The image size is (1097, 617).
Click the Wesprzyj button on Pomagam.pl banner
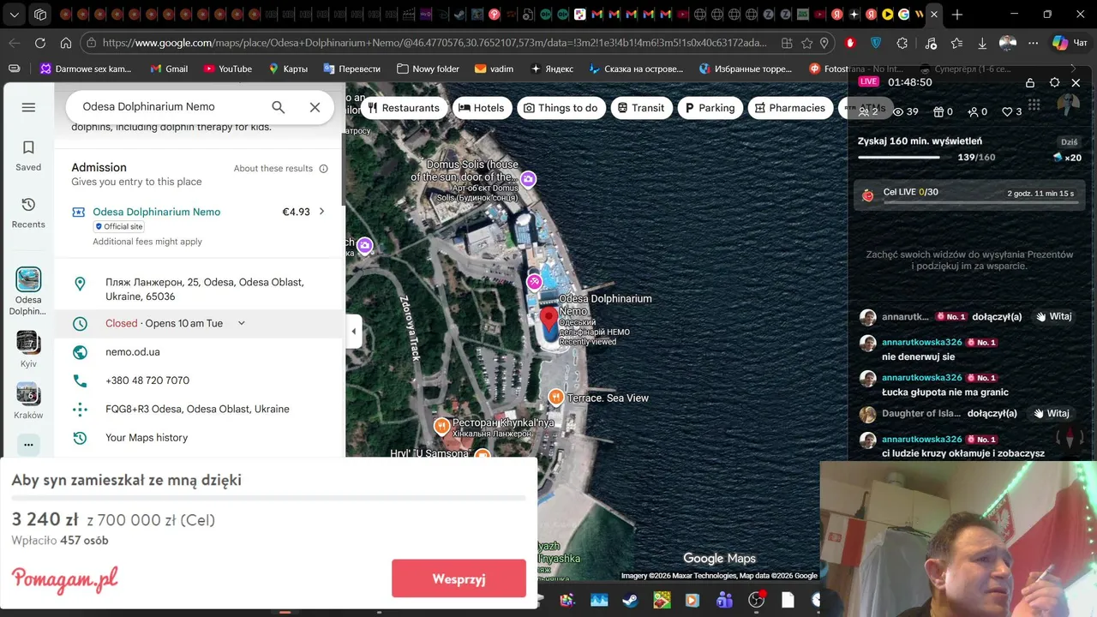tap(459, 578)
